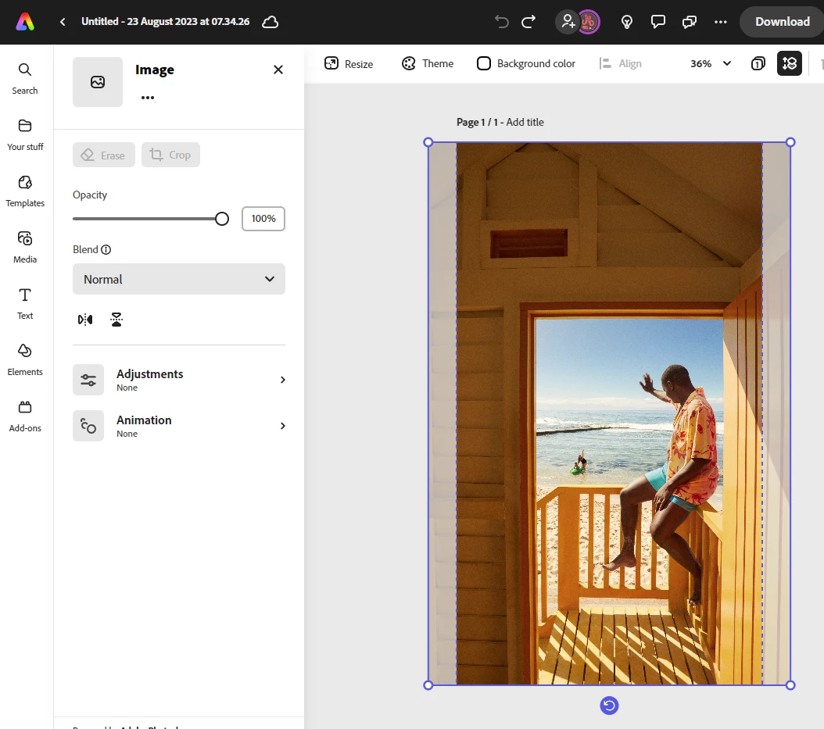
Task: Click Resize in the toolbar
Action: 349,63
